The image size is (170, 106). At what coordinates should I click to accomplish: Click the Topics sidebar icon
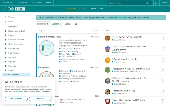[5, 17]
